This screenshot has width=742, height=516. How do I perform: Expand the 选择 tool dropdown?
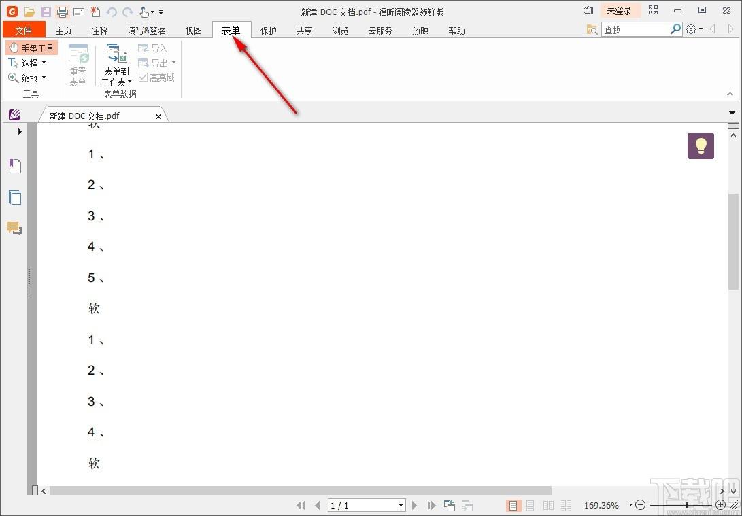point(44,63)
